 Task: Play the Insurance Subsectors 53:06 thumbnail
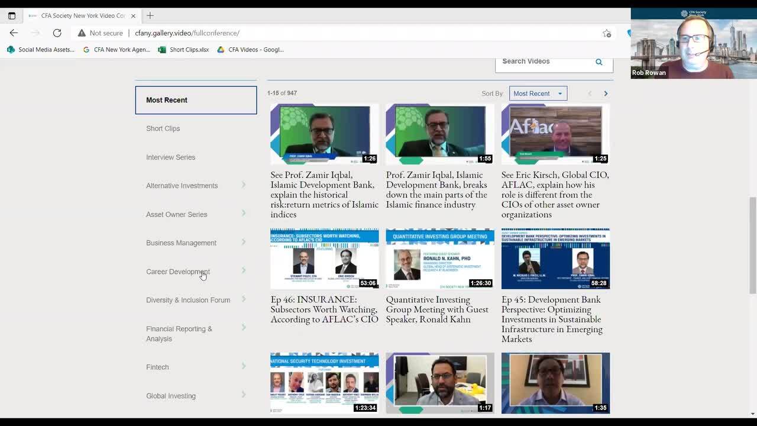tap(325, 259)
